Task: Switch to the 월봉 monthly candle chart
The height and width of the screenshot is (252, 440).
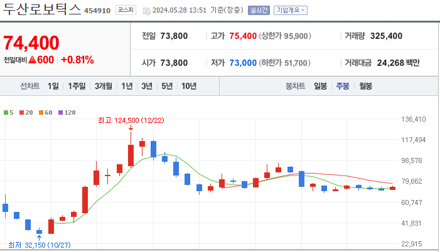Action: (366, 86)
